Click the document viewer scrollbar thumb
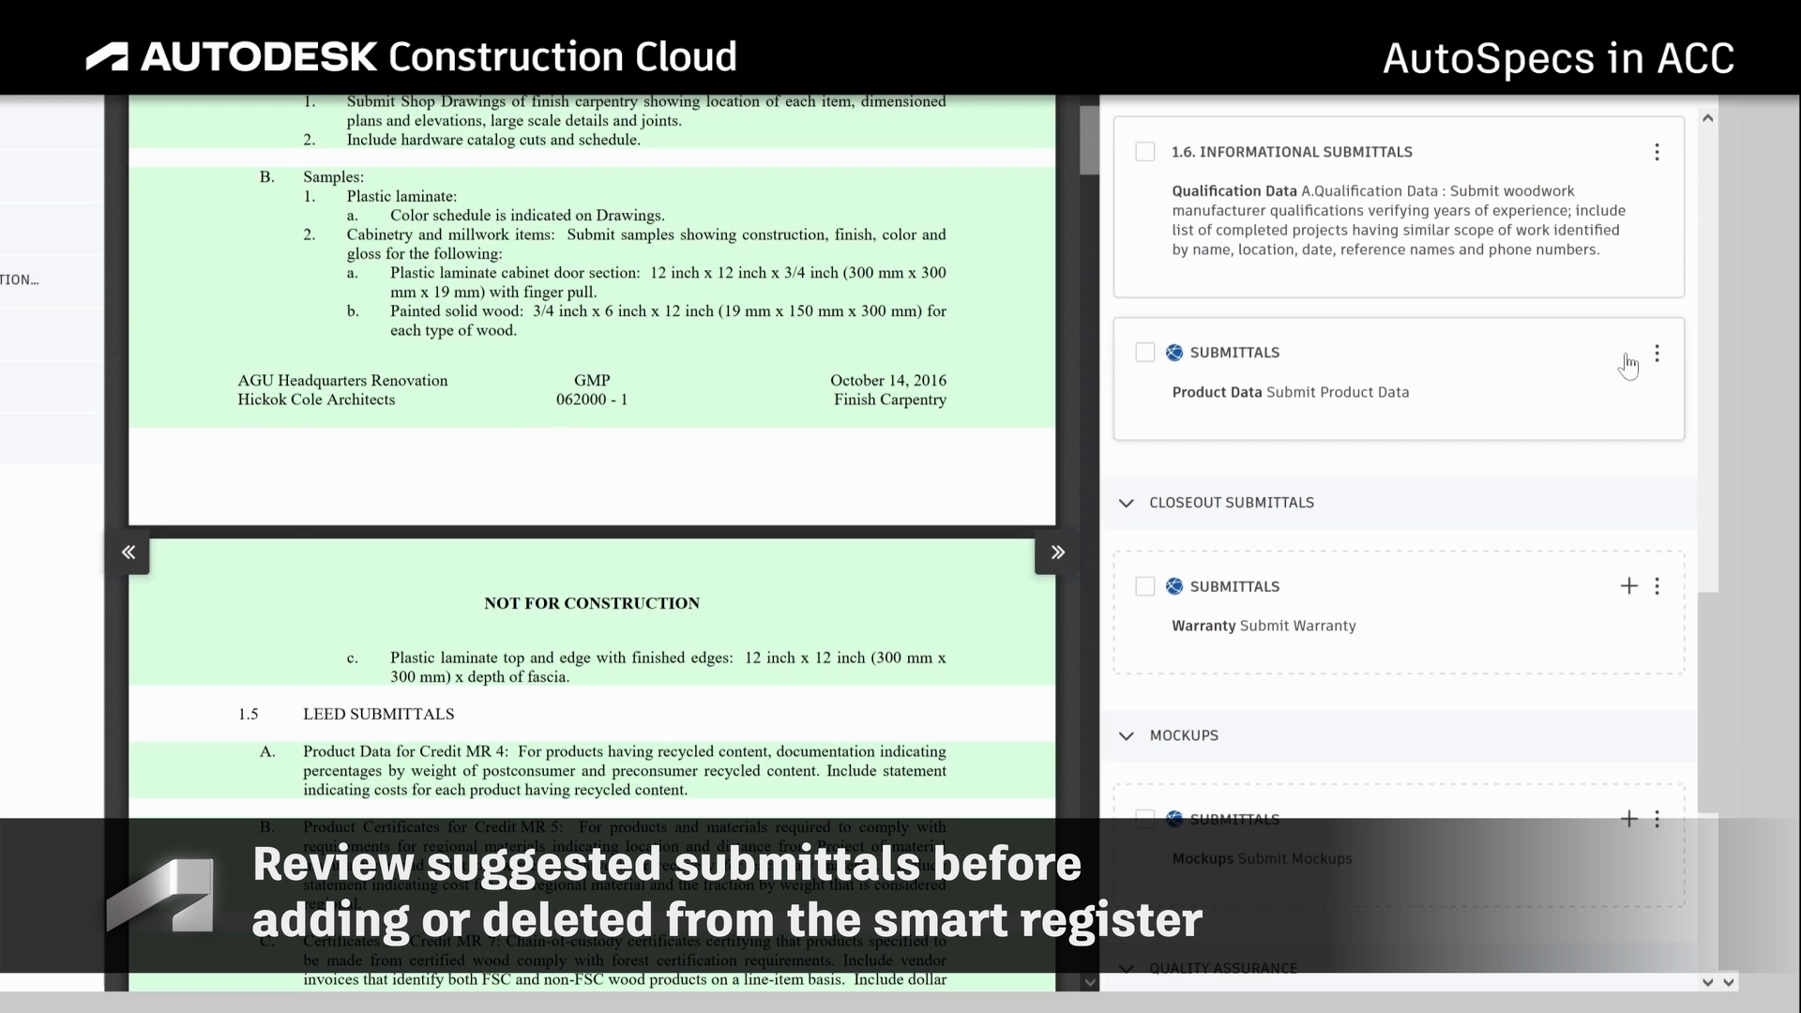Image resolution: width=1801 pixels, height=1013 pixels. 1089,140
